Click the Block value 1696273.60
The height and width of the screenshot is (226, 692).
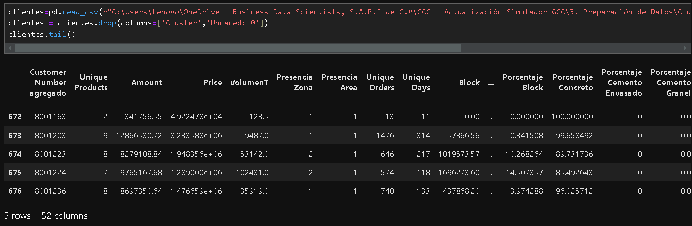click(459, 172)
